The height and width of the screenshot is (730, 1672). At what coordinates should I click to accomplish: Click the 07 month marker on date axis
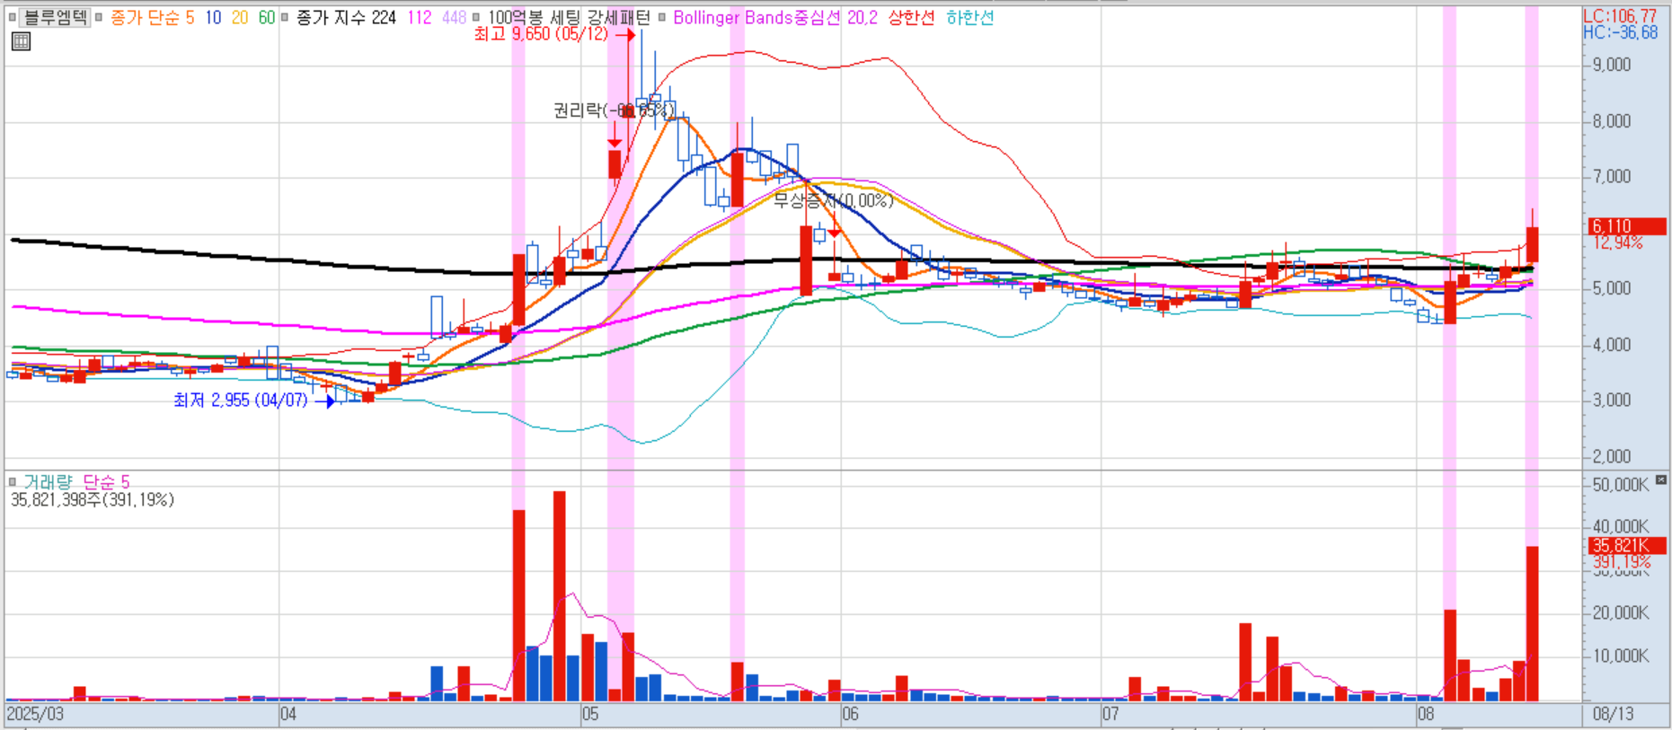click(x=1110, y=715)
